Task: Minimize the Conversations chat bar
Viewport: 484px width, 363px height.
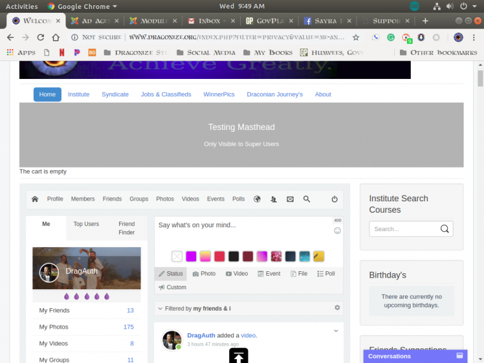Action: pos(460,355)
